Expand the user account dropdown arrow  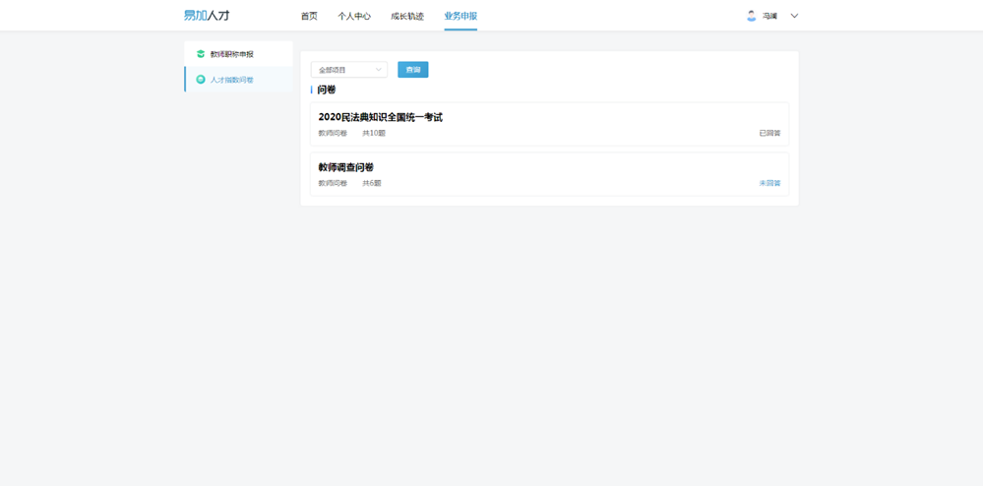tap(794, 17)
